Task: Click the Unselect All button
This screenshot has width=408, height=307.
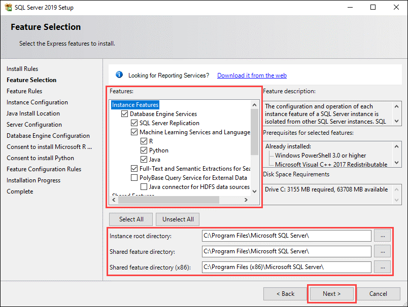Action: click(178, 219)
